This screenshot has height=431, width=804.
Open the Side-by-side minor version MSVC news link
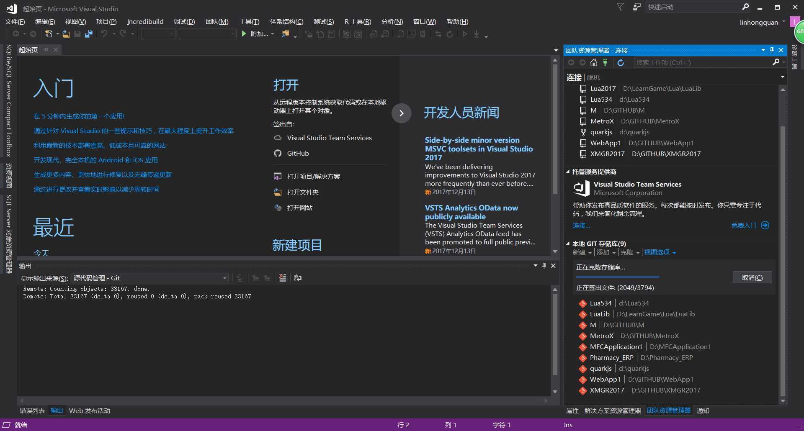click(x=479, y=149)
